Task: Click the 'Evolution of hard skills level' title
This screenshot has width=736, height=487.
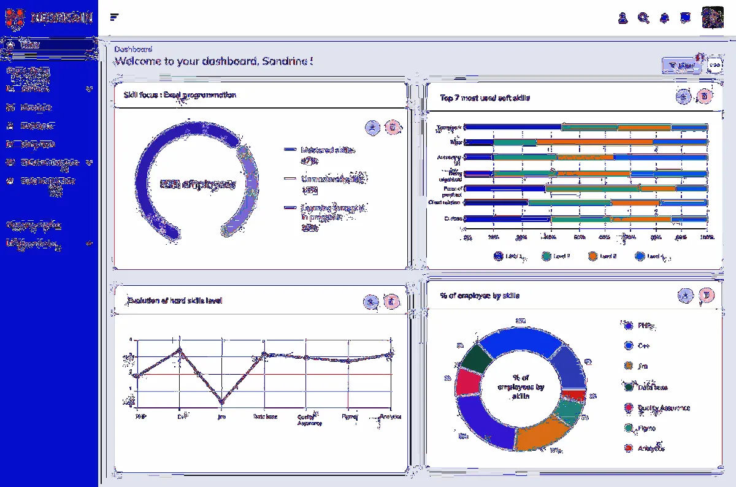Action: (175, 301)
